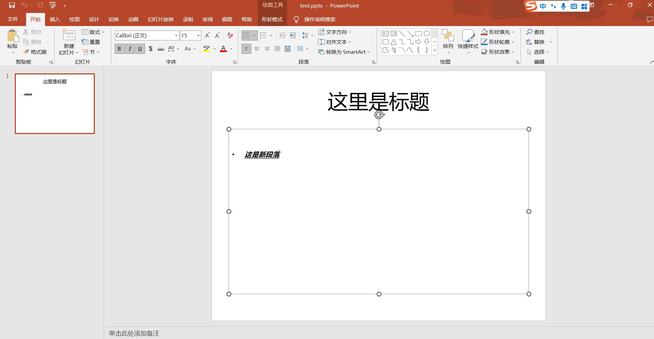This screenshot has height=339, width=654.
Task: Click the red font color swatch
Action: 223,51
